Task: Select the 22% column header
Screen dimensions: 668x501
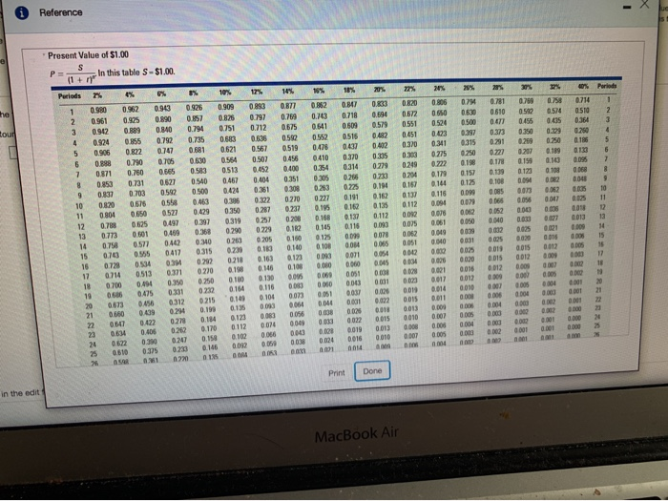Action: click(x=409, y=89)
